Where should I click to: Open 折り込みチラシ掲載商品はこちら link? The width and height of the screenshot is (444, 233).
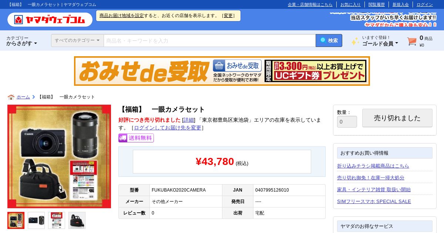[x=373, y=166]
